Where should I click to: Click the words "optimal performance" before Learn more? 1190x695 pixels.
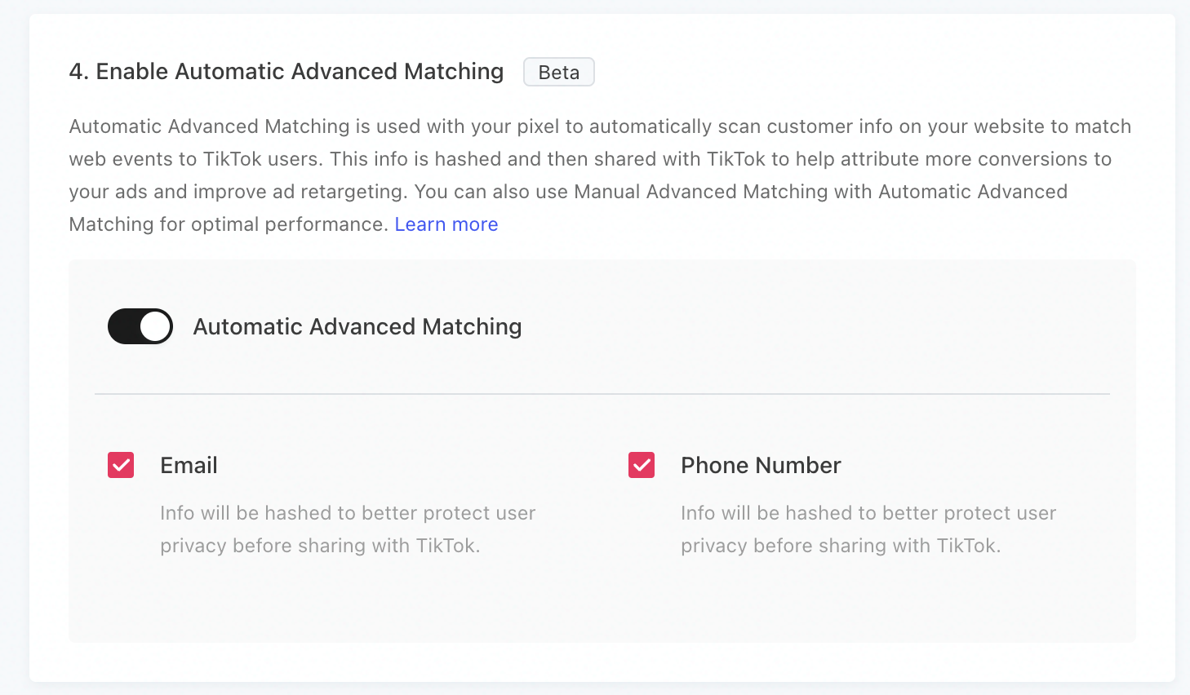coord(288,224)
